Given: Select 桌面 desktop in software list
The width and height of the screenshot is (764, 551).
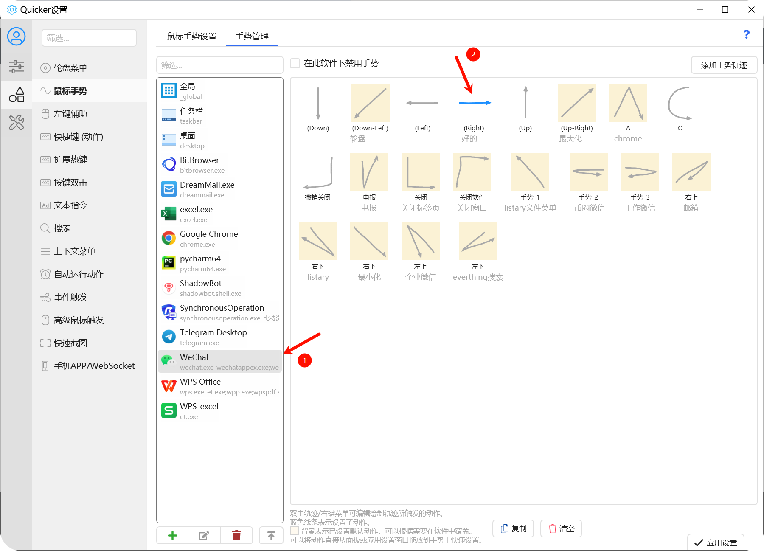Looking at the screenshot, I should [220, 140].
